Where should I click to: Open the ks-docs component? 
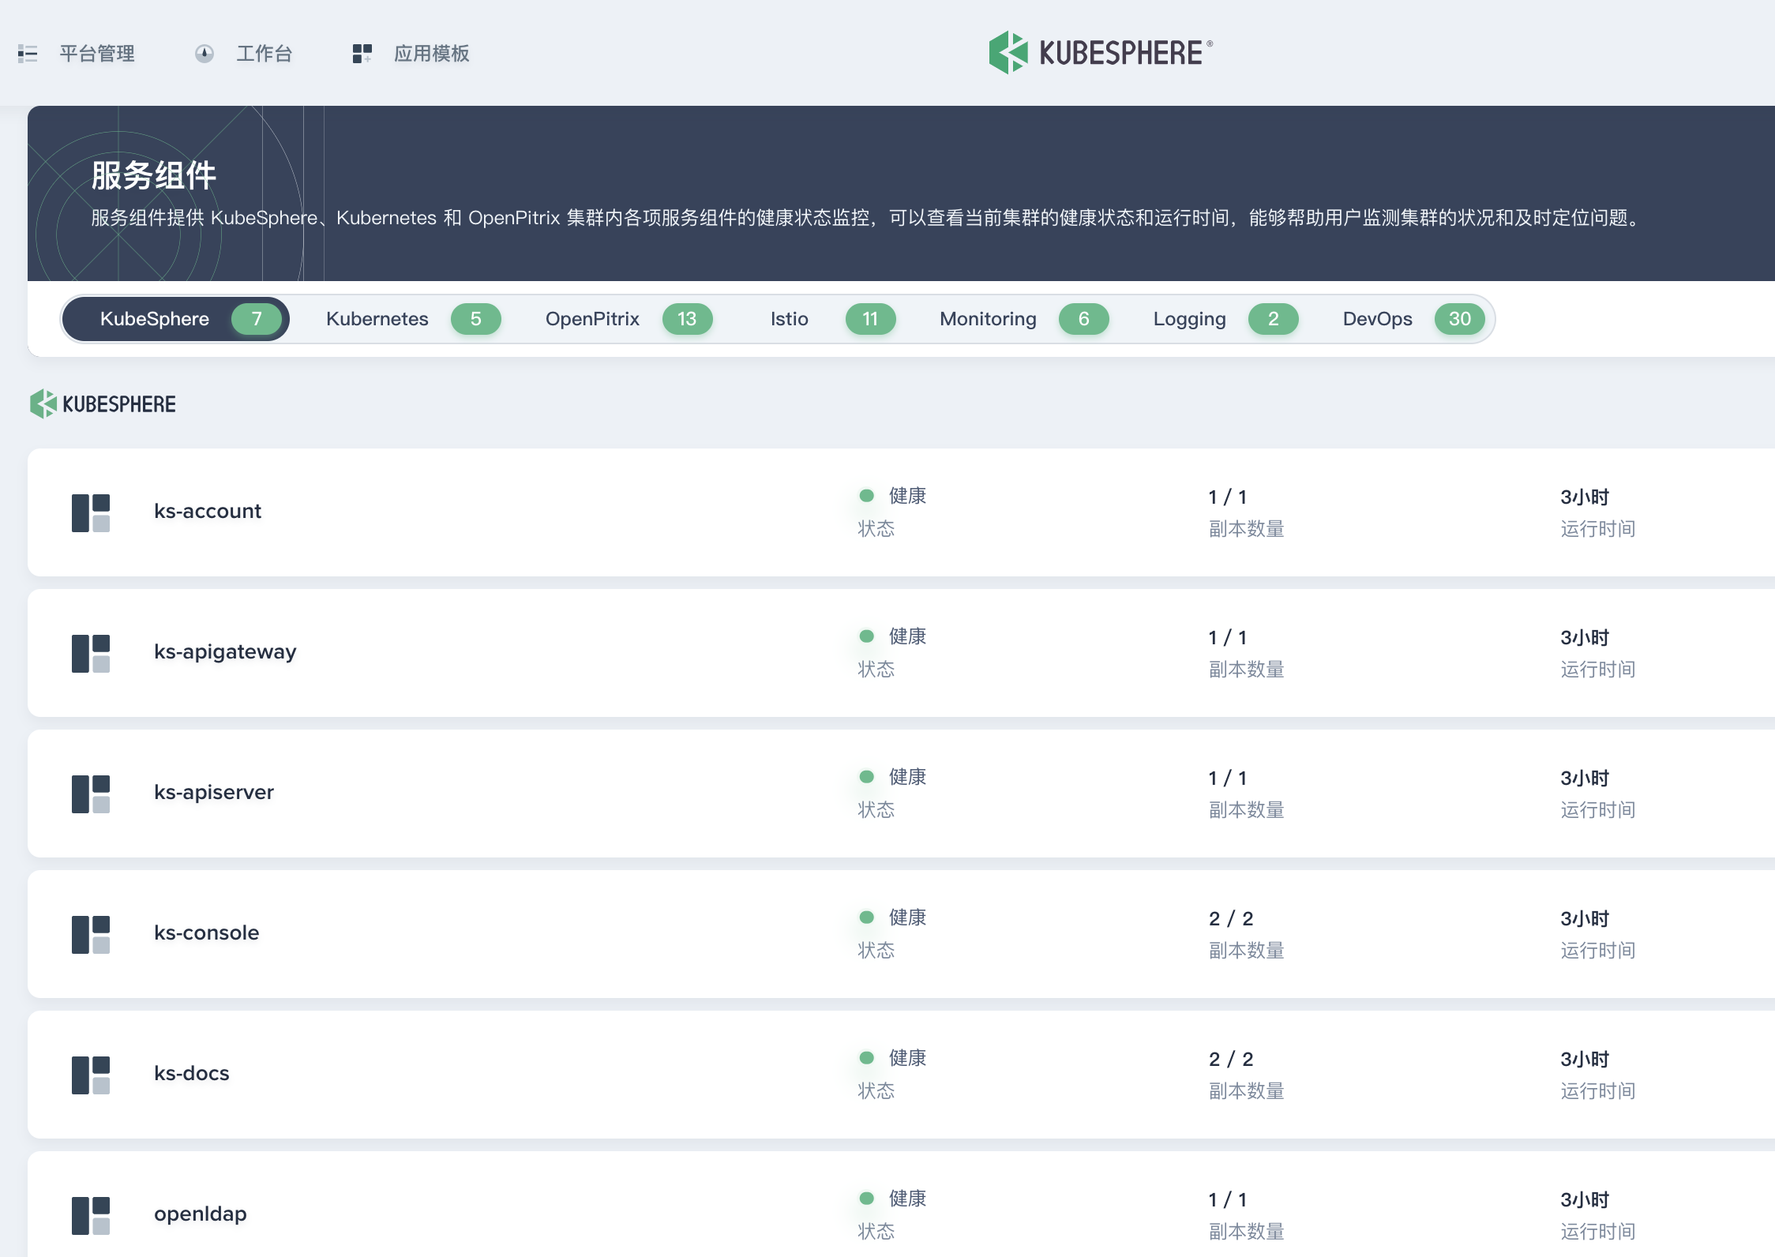pos(192,1074)
